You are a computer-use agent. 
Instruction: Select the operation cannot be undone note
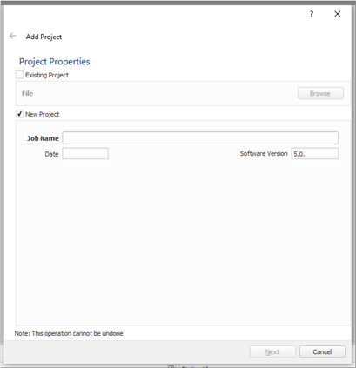point(69,333)
